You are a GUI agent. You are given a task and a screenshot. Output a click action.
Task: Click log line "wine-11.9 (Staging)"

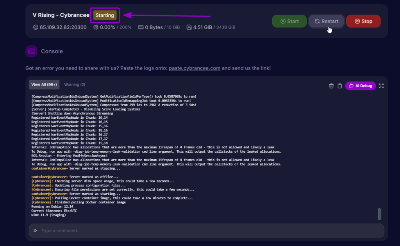[48, 215]
